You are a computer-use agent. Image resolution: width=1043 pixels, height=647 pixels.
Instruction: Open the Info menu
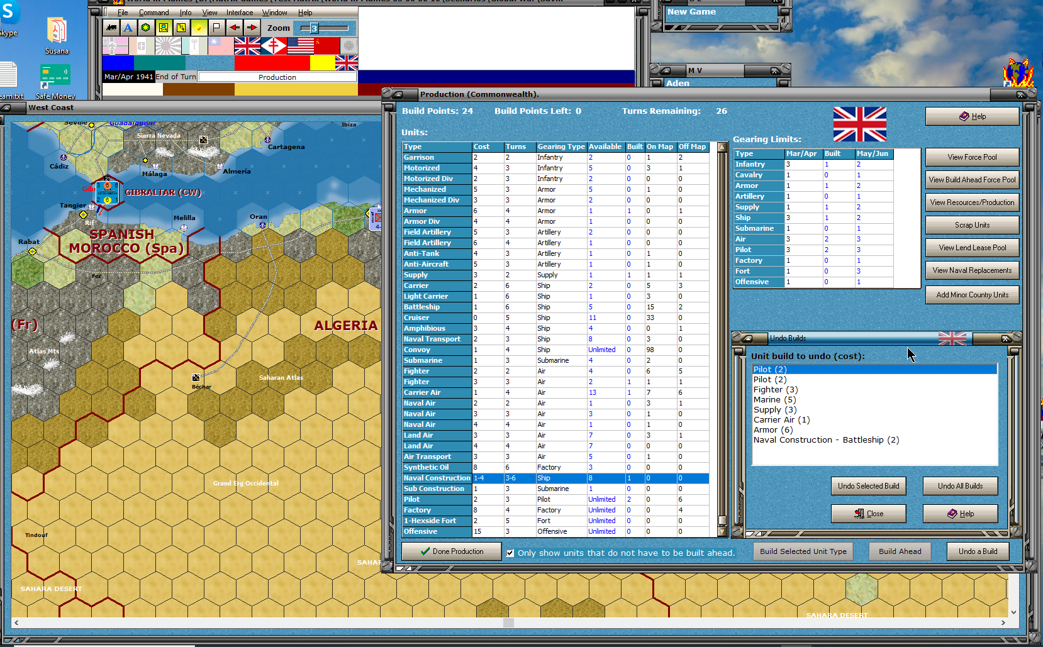pos(186,13)
